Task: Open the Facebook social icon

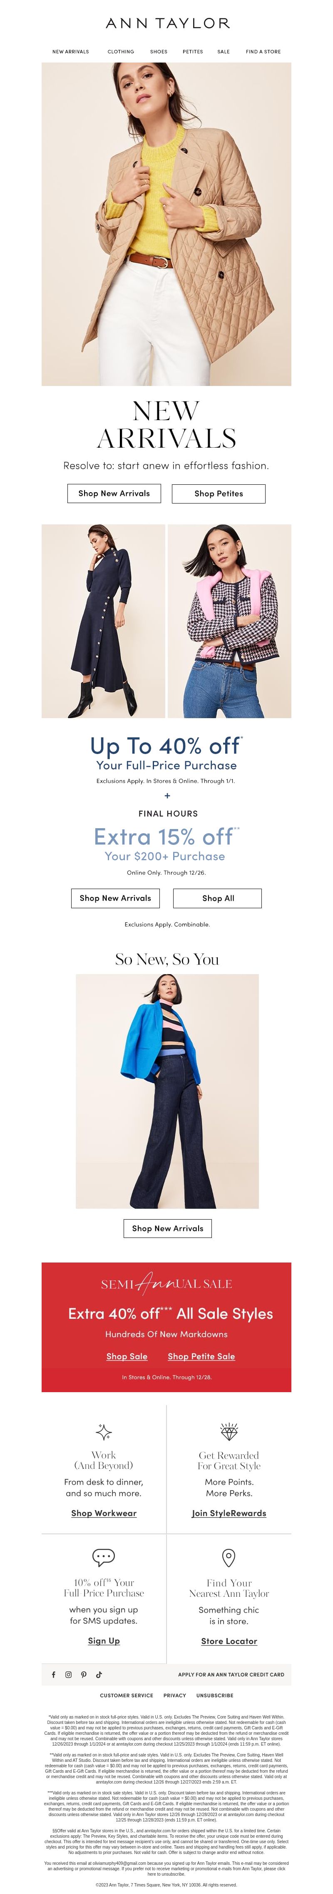Action: (53, 1674)
